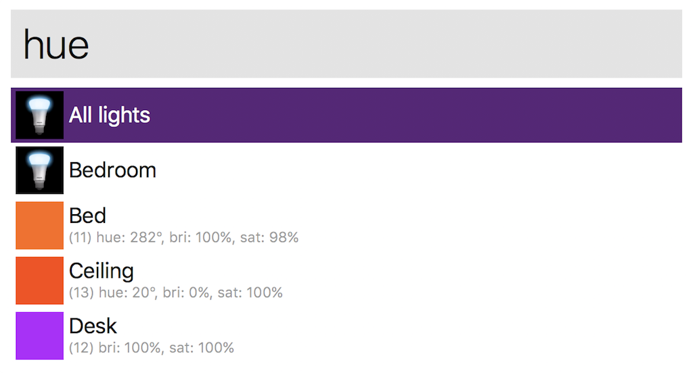
Task: Click Desk's bri 100% details line
Action: coord(152,349)
